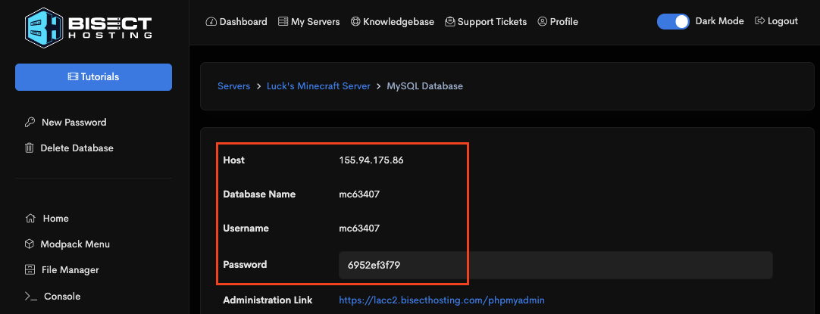Click the trash icon beside Delete Database
This screenshot has height=314, width=820.
tap(30, 148)
